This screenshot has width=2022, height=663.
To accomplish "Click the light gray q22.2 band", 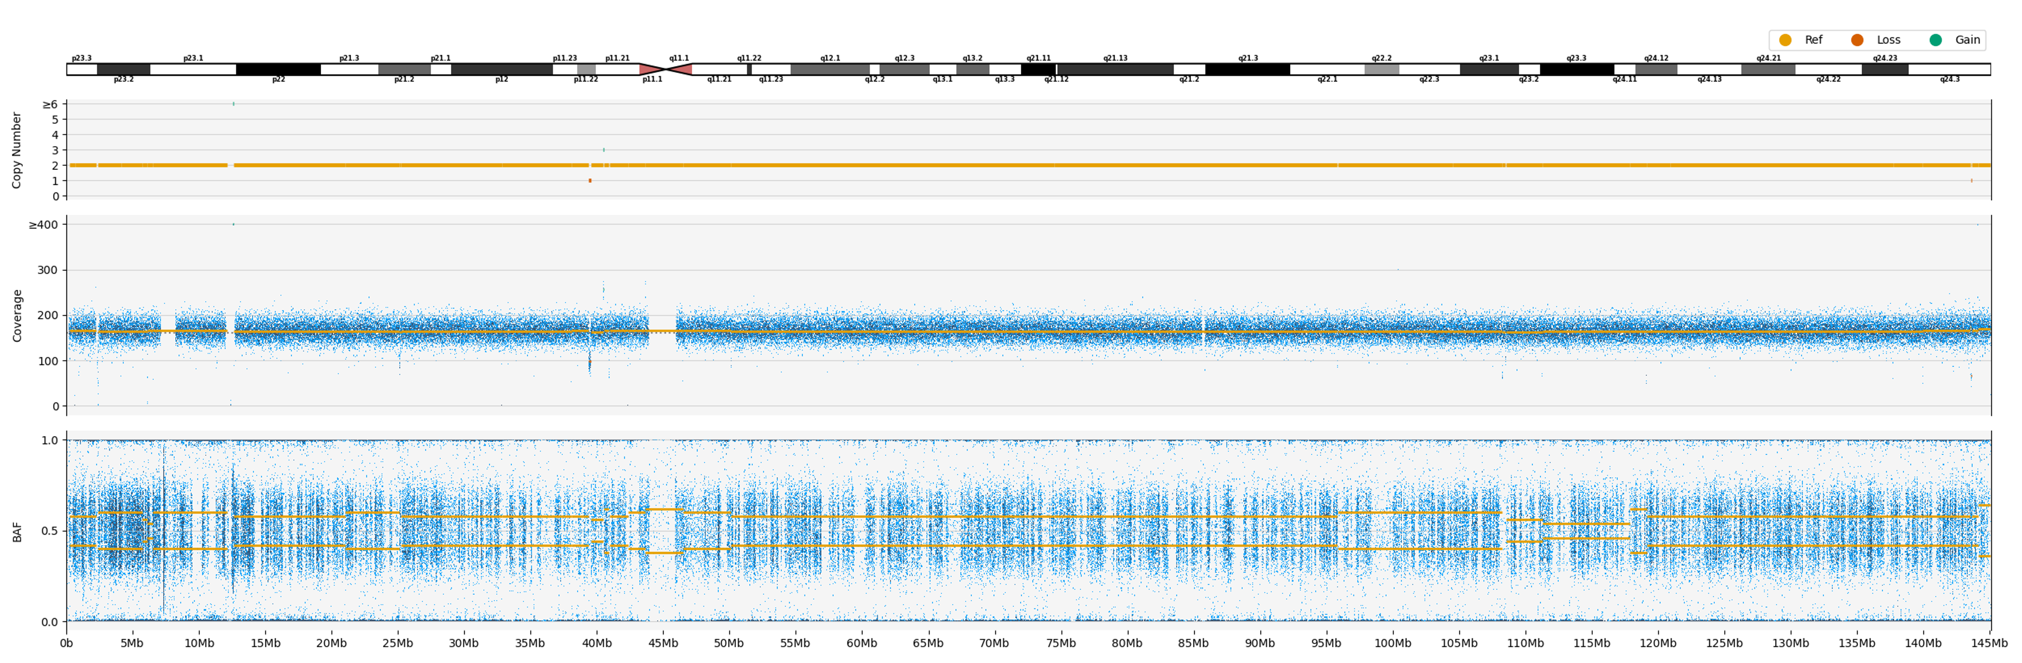I will pos(1382,70).
